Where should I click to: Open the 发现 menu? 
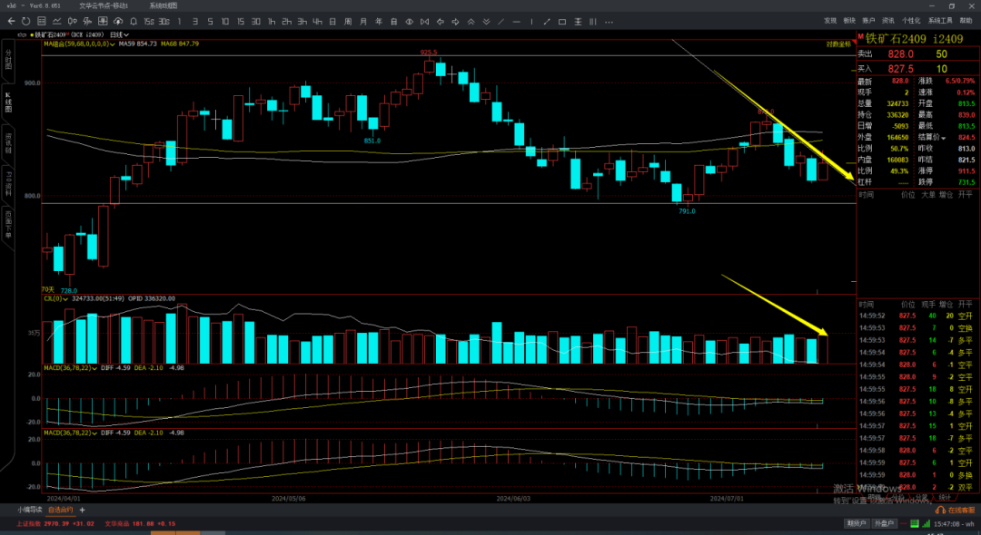pyautogui.click(x=829, y=21)
